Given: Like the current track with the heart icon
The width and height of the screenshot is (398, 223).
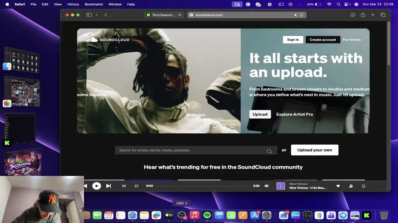Looking at the screenshot, I should 338,186.
